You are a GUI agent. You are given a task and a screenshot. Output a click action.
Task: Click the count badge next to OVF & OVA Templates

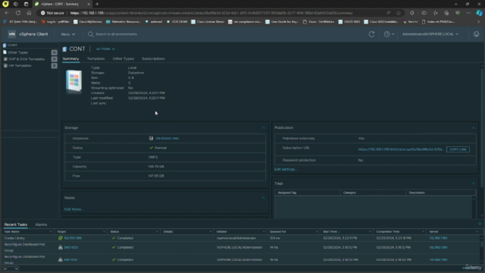[54, 59]
